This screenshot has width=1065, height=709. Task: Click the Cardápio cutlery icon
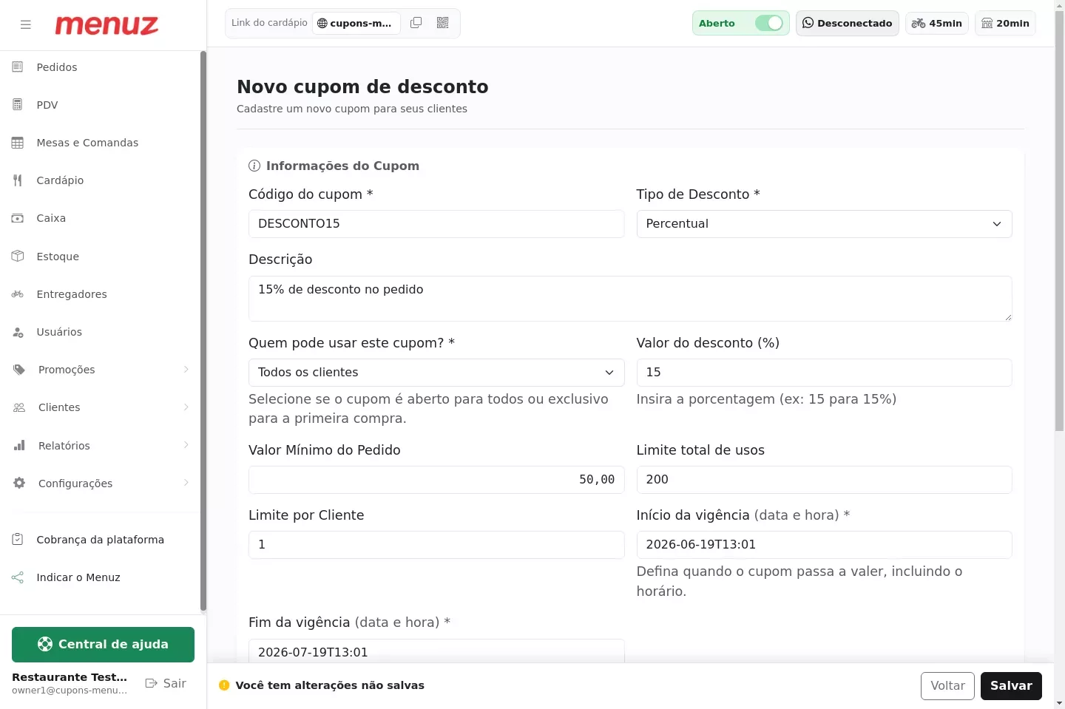(18, 180)
